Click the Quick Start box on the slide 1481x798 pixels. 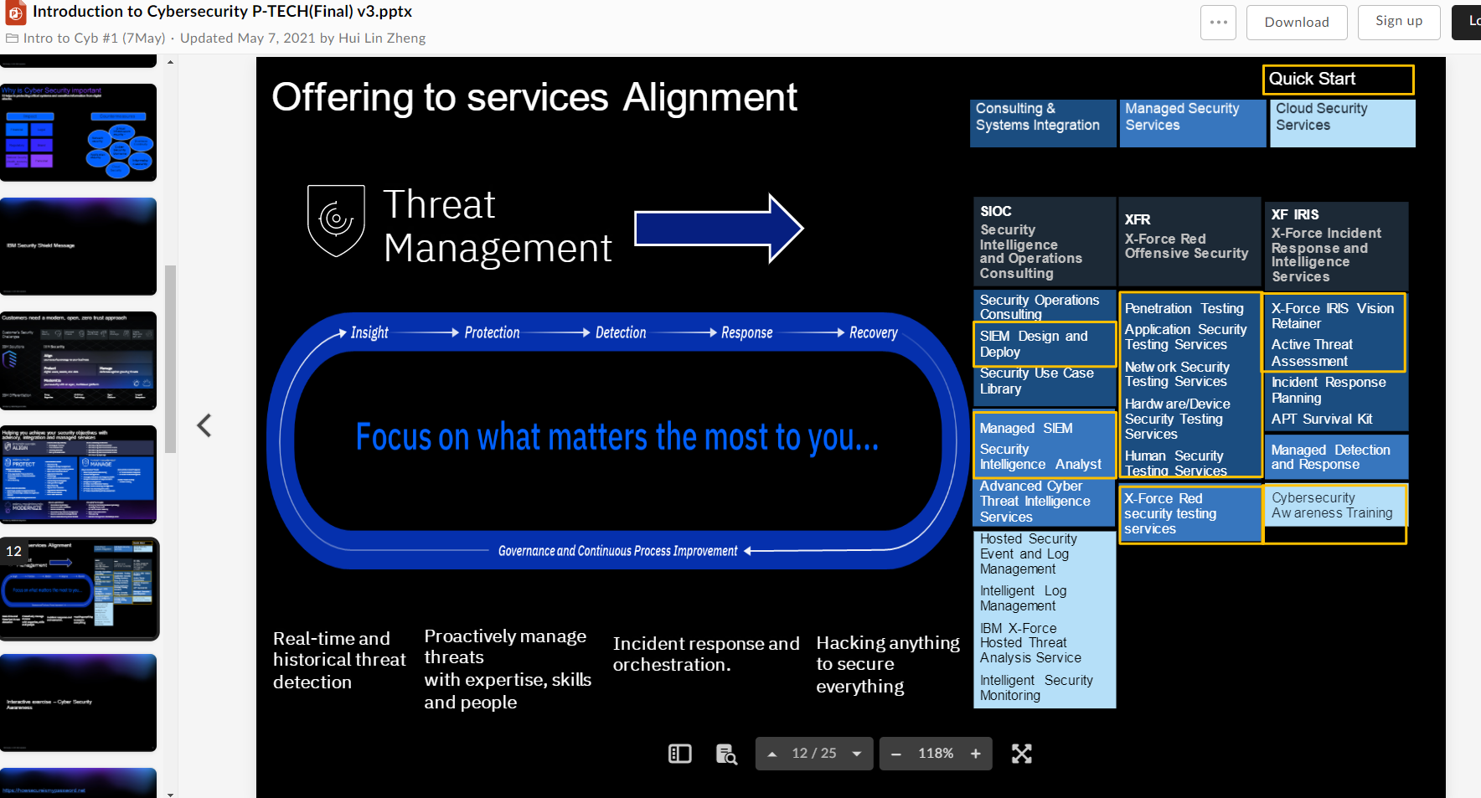tap(1338, 80)
